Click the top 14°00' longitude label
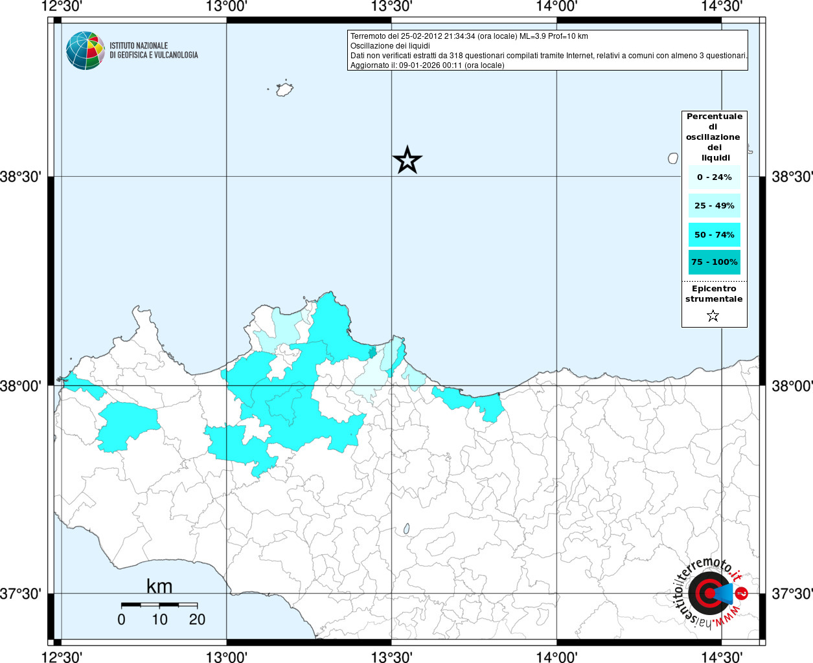Screen dimensions: 813x663 click(556, 6)
